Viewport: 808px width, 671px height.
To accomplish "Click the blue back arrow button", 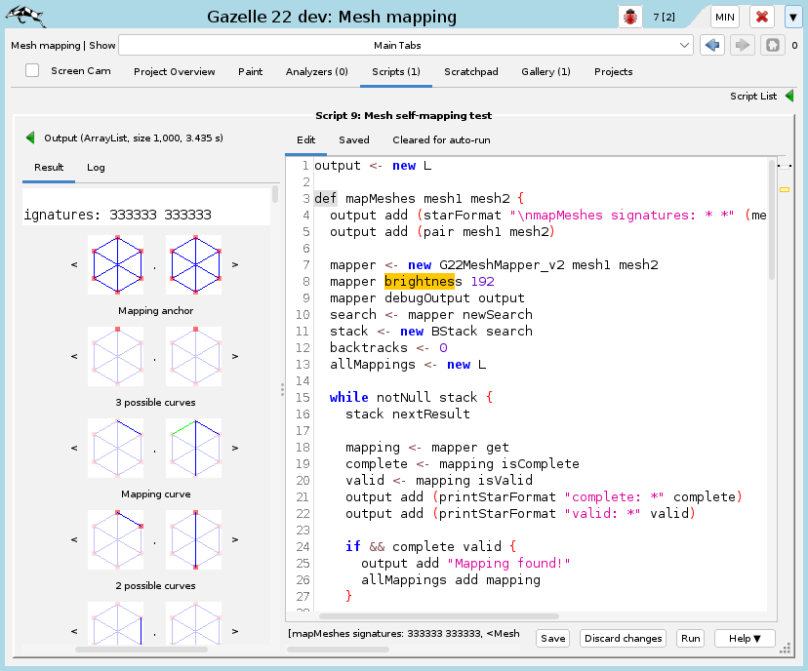I will (x=713, y=45).
